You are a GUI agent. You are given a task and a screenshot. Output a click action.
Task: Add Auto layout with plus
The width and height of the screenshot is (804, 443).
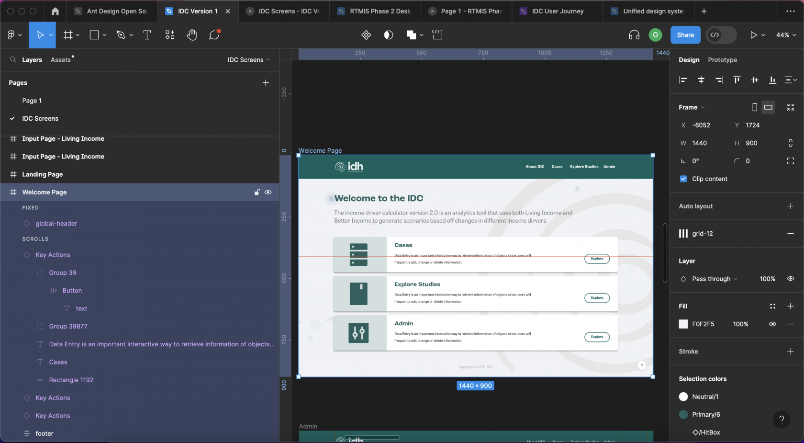[791, 206]
